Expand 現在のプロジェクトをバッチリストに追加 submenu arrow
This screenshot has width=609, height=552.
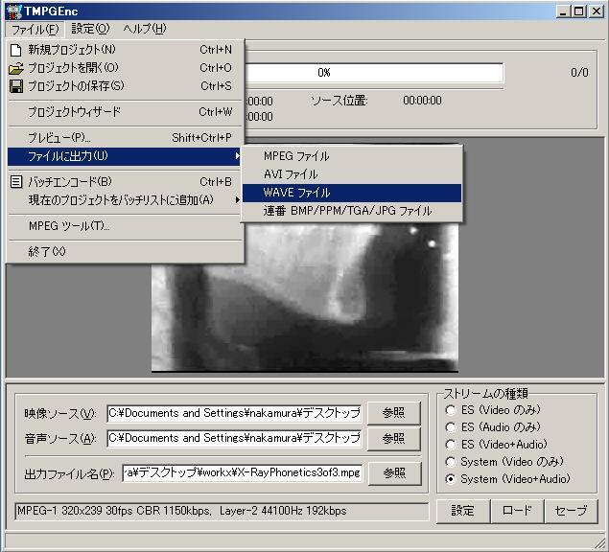click(237, 200)
